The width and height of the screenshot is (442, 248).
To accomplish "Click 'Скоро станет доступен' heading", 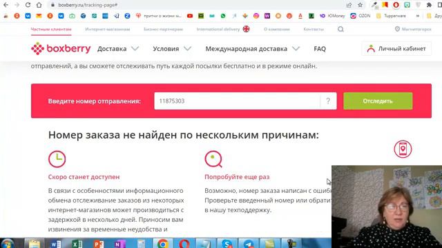I will 84,177.
